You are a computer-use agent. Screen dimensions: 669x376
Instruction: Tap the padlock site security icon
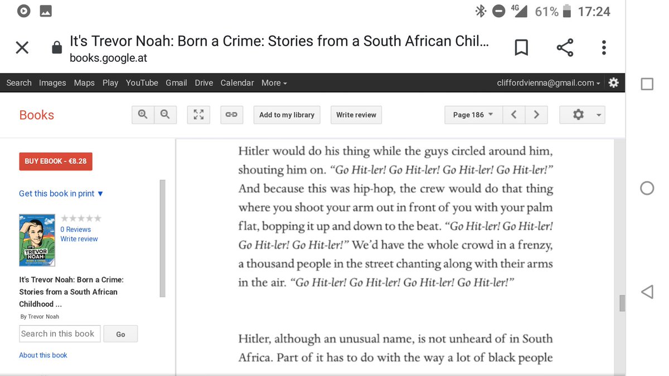pyautogui.click(x=56, y=48)
